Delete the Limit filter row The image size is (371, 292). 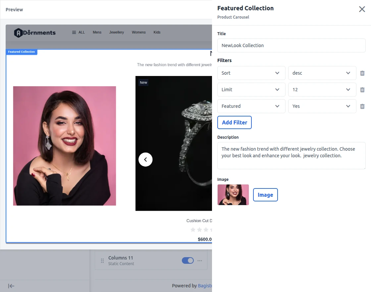(362, 90)
